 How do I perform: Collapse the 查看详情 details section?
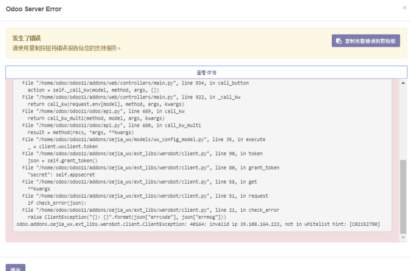point(206,72)
